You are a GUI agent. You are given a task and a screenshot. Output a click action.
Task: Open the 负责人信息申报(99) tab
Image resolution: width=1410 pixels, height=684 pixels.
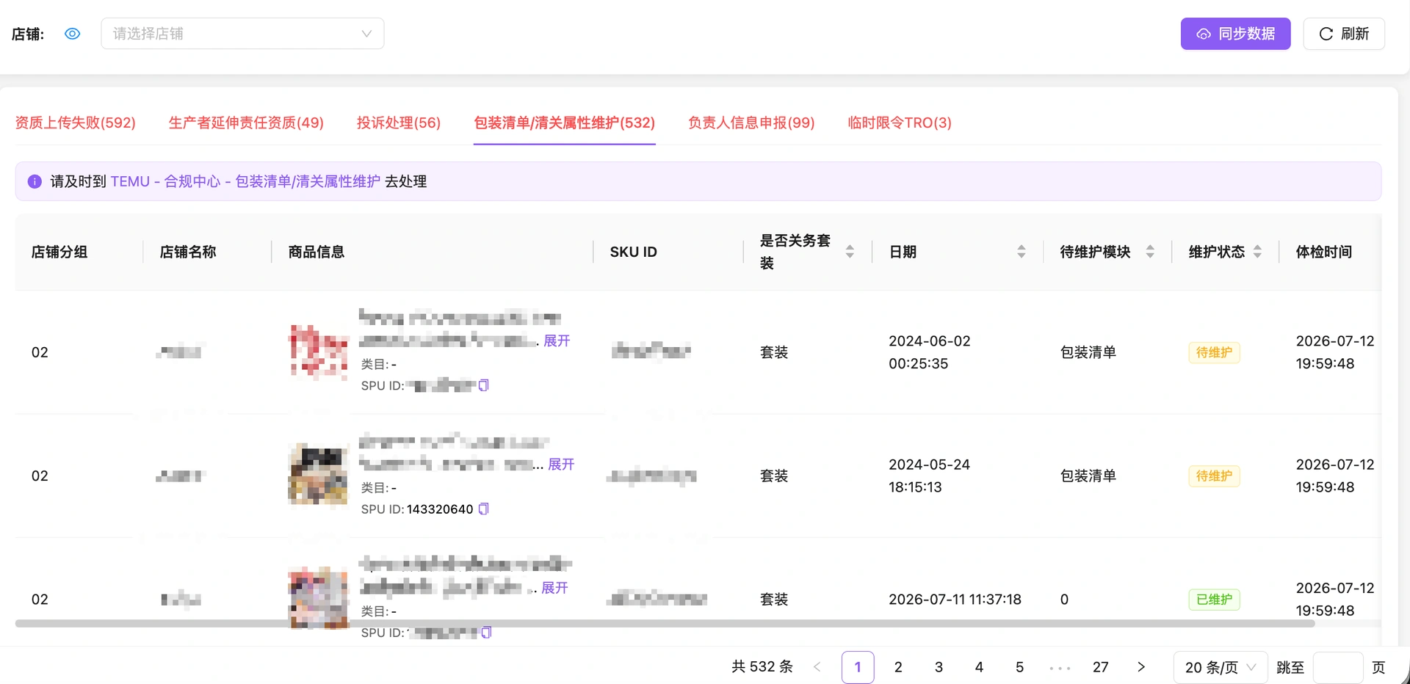[751, 123]
